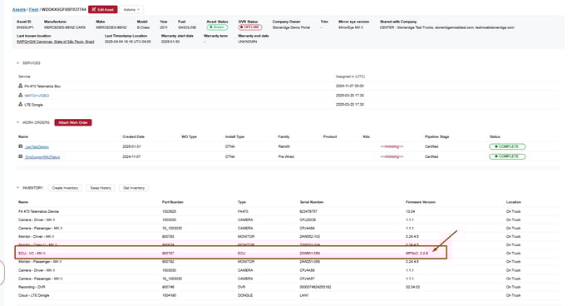Click the Green asset status badge
This screenshot has width=572, height=306.
217,27
